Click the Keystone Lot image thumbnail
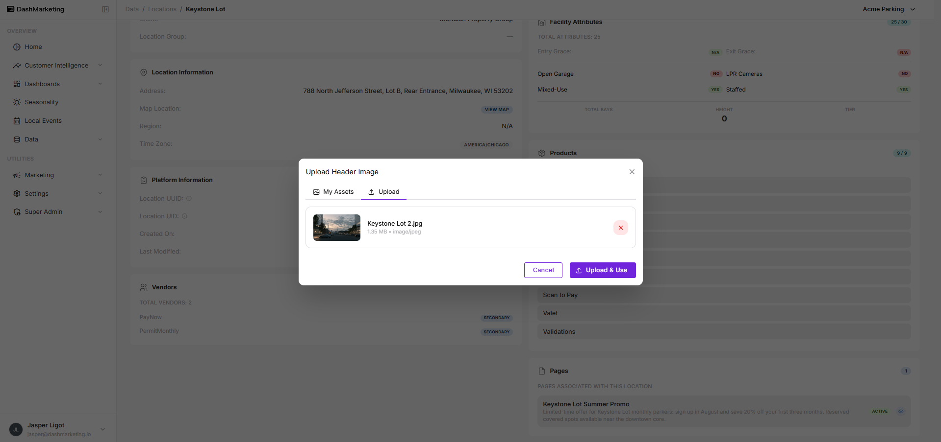 tap(337, 228)
